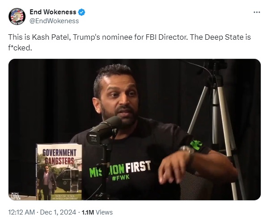Screen dimensions: 267x219
Task: Click the blue verified checkmark badge
Action: click(81, 12)
